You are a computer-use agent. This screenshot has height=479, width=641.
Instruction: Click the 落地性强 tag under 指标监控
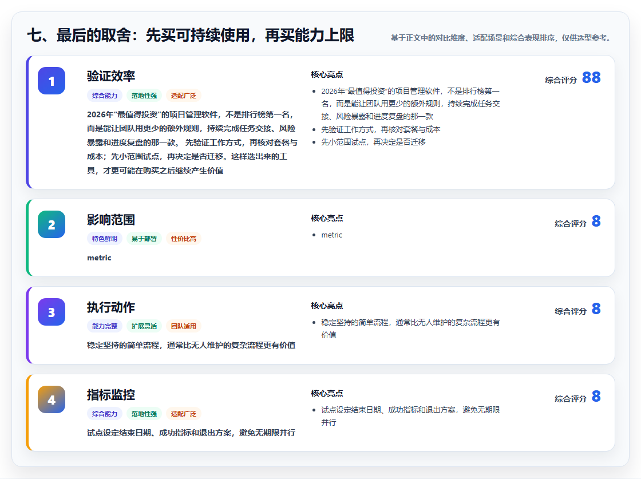coord(144,414)
